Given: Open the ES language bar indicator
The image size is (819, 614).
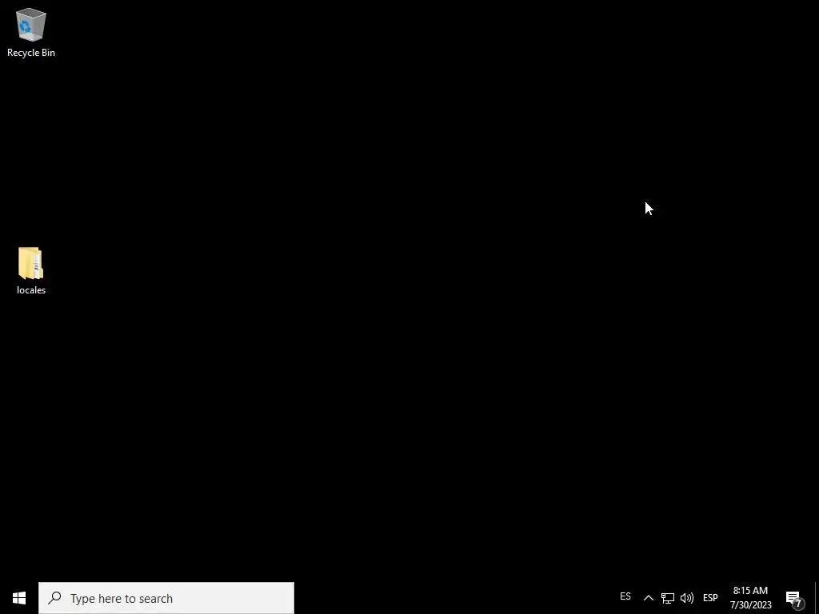Looking at the screenshot, I should click(625, 596).
